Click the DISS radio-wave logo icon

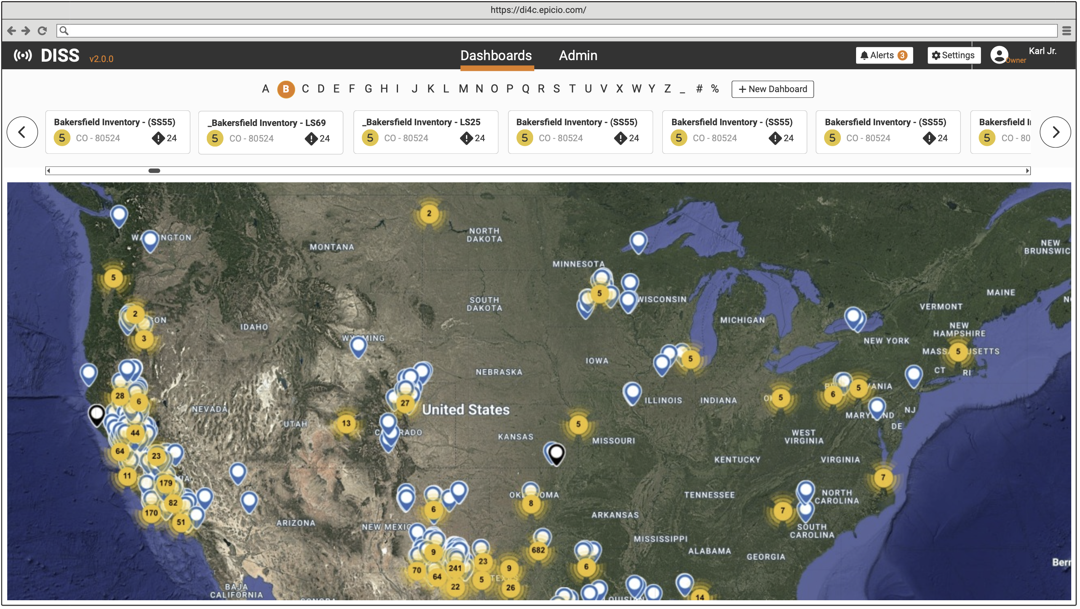coord(23,55)
